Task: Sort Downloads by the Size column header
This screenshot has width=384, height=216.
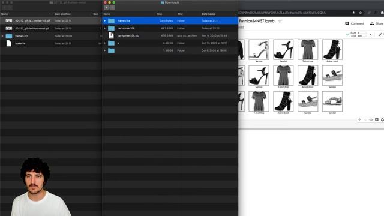Action: [x=160, y=14]
